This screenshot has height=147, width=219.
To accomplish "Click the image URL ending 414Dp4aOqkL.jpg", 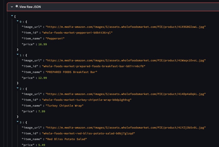I will pos(126,94).
